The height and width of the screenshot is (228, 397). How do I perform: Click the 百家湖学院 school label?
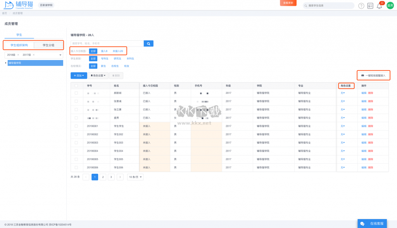click(x=46, y=5)
